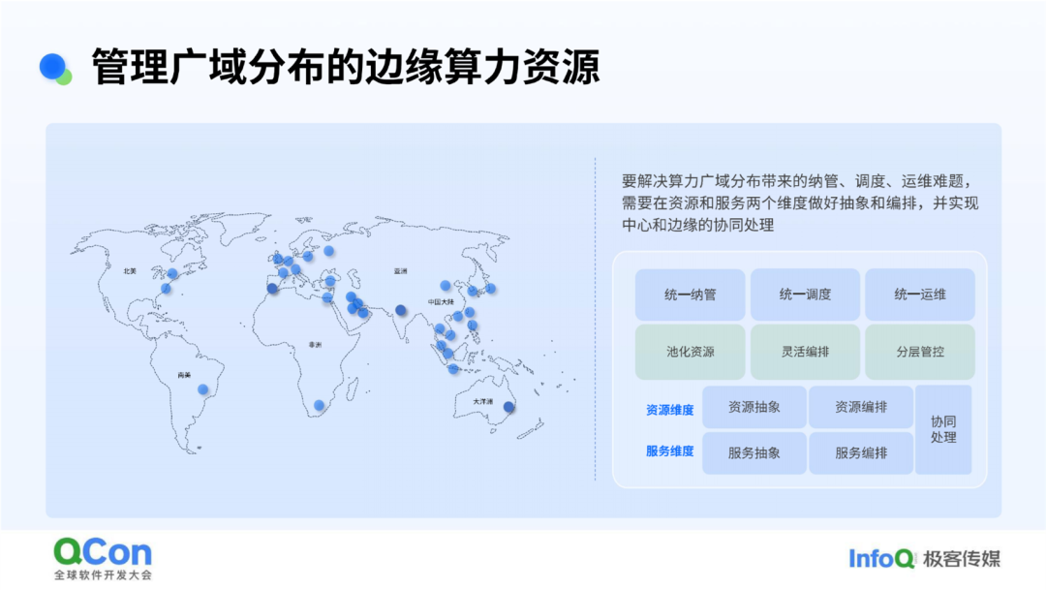Viewport: 1046px width, 590px height.
Task: Click the dark node dot over India
Action: click(x=400, y=310)
